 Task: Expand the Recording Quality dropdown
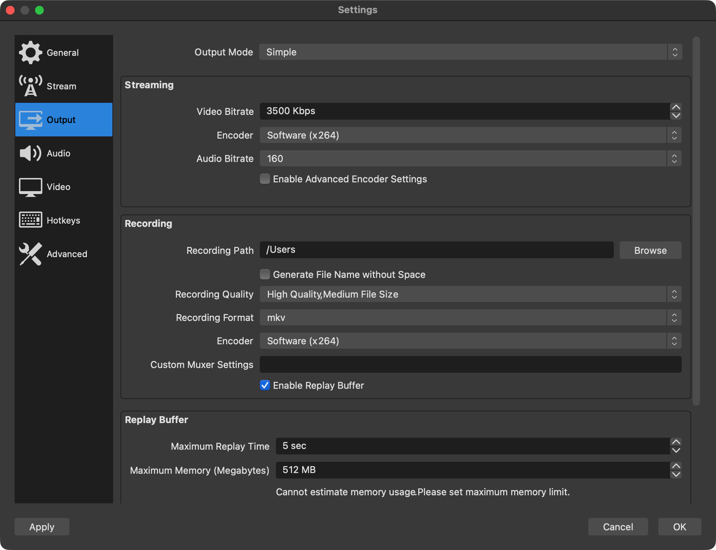tap(470, 294)
